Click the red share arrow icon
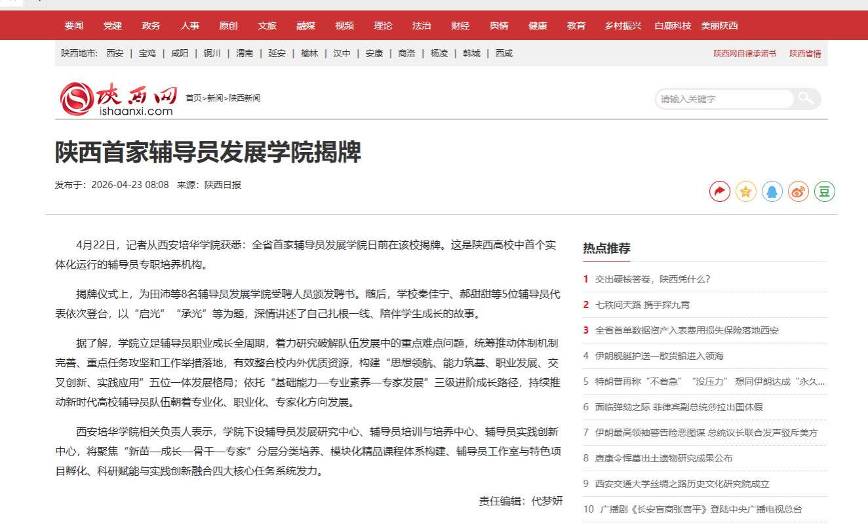 tap(719, 191)
